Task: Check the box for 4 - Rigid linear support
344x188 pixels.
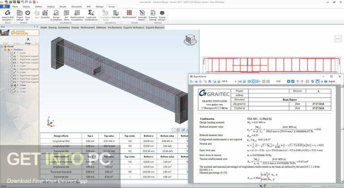Action: (12, 79)
